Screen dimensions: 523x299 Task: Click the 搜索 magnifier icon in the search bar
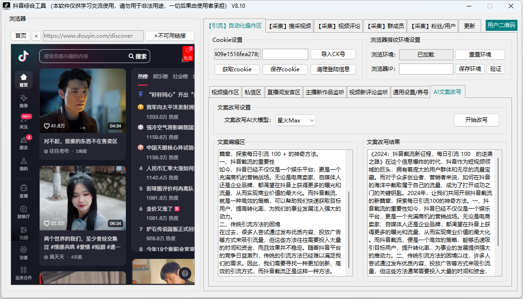(x=132, y=56)
